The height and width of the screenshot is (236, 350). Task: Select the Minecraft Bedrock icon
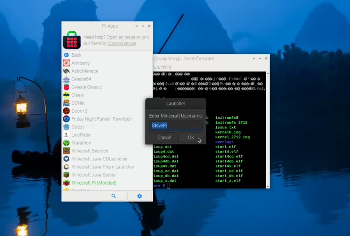[x=66, y=151]
